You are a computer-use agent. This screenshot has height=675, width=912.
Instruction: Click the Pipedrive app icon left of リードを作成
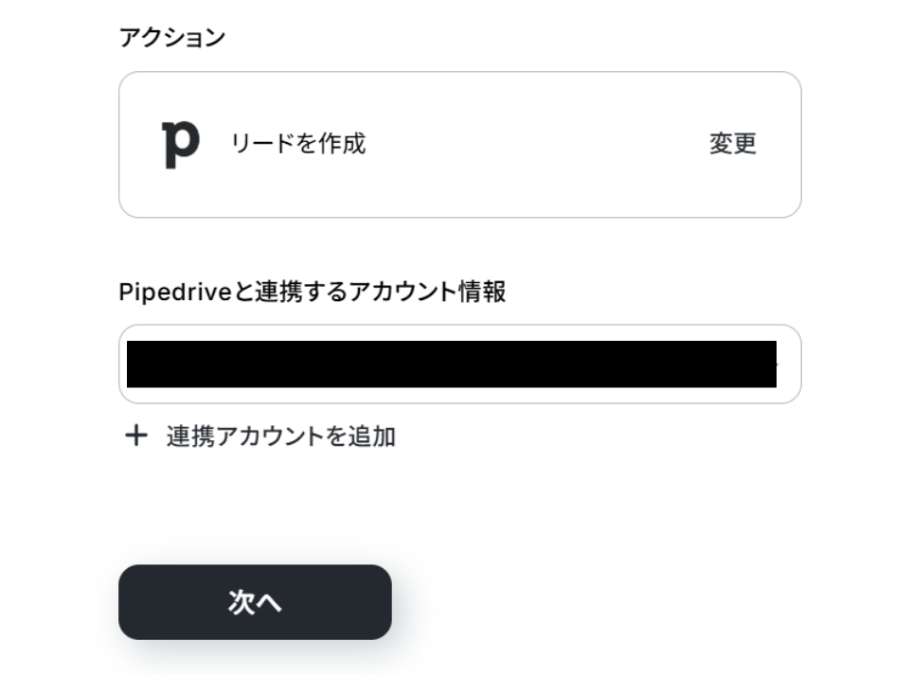[x=180, y=144]
